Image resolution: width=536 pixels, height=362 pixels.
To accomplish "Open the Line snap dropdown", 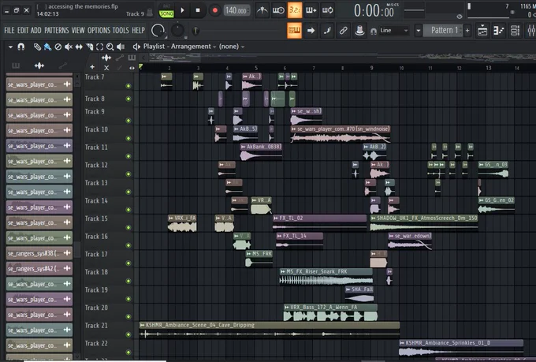I will tap(394, 31).
